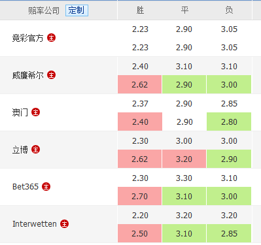Click the 赔率公司 column header
Image resolution: width=261 pixels, height=245 pixels.
pyautogui.click(x=44, y=10)
